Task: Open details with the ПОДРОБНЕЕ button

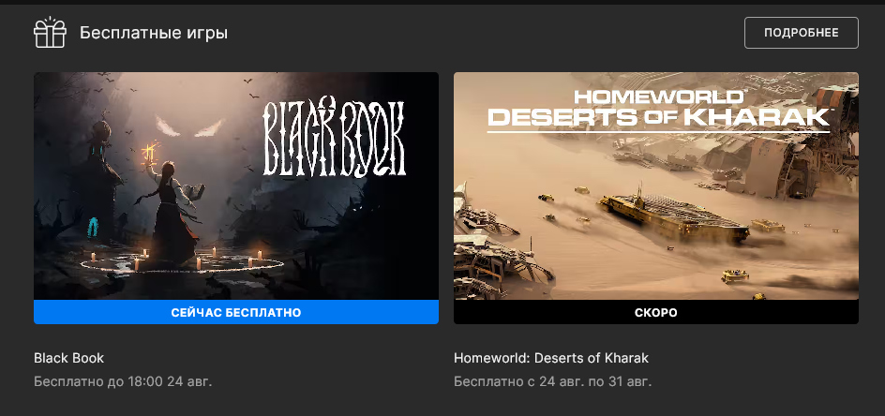Action: [x=801, y=33]
